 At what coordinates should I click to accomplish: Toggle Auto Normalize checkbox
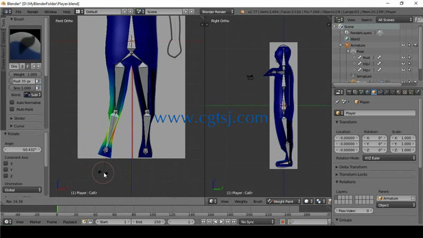(12, 103)
